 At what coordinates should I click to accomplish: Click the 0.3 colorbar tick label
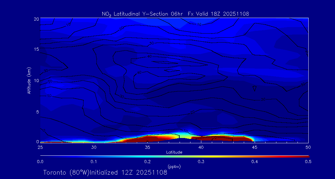[201, 162]
